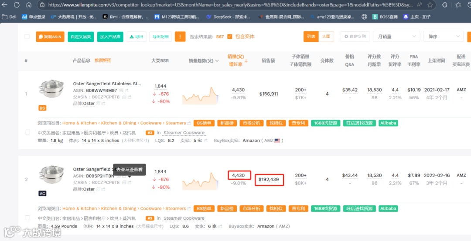Open the Kimi bookmark
This screenshot has width=471, height=241.
click(x=126, y=17)
